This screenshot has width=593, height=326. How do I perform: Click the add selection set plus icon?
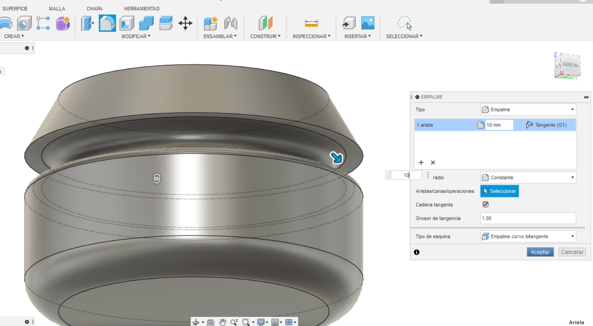(x=421, y=162)
